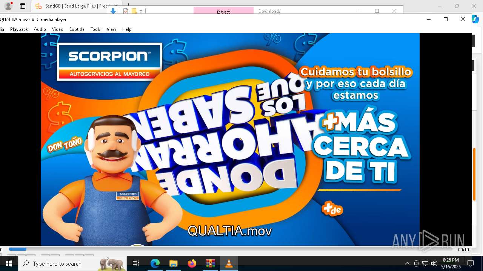Open the Subtitle menu in VLC
This screenshot has height=271, width=483.
pos(77,29)
